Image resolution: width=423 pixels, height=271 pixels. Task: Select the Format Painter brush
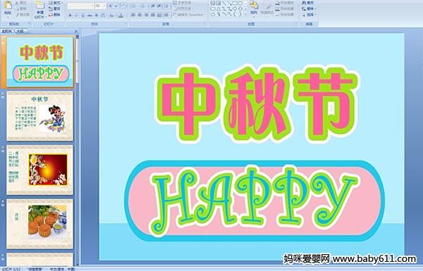coord(17,15)
